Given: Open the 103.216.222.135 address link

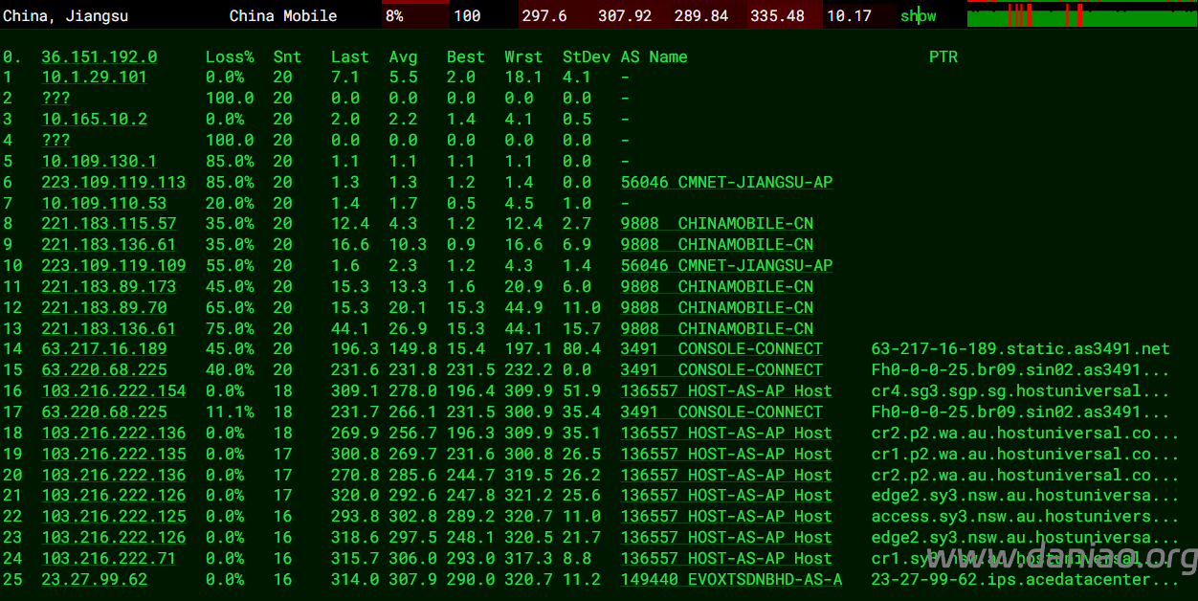Looking at the screenshot, I should (x=113, y=454).
